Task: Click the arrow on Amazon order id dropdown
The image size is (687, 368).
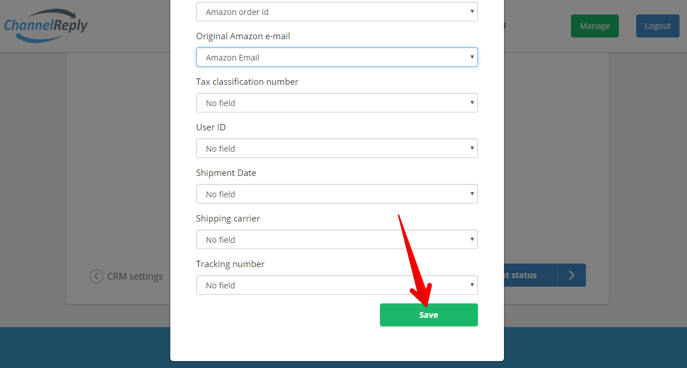Action: pyautogui.click(x=472, y=12)
